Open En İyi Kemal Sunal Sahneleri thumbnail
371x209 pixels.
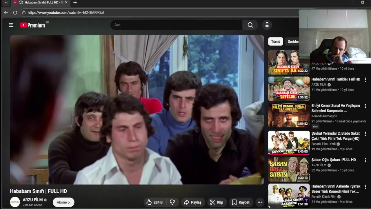coord(289,115)
